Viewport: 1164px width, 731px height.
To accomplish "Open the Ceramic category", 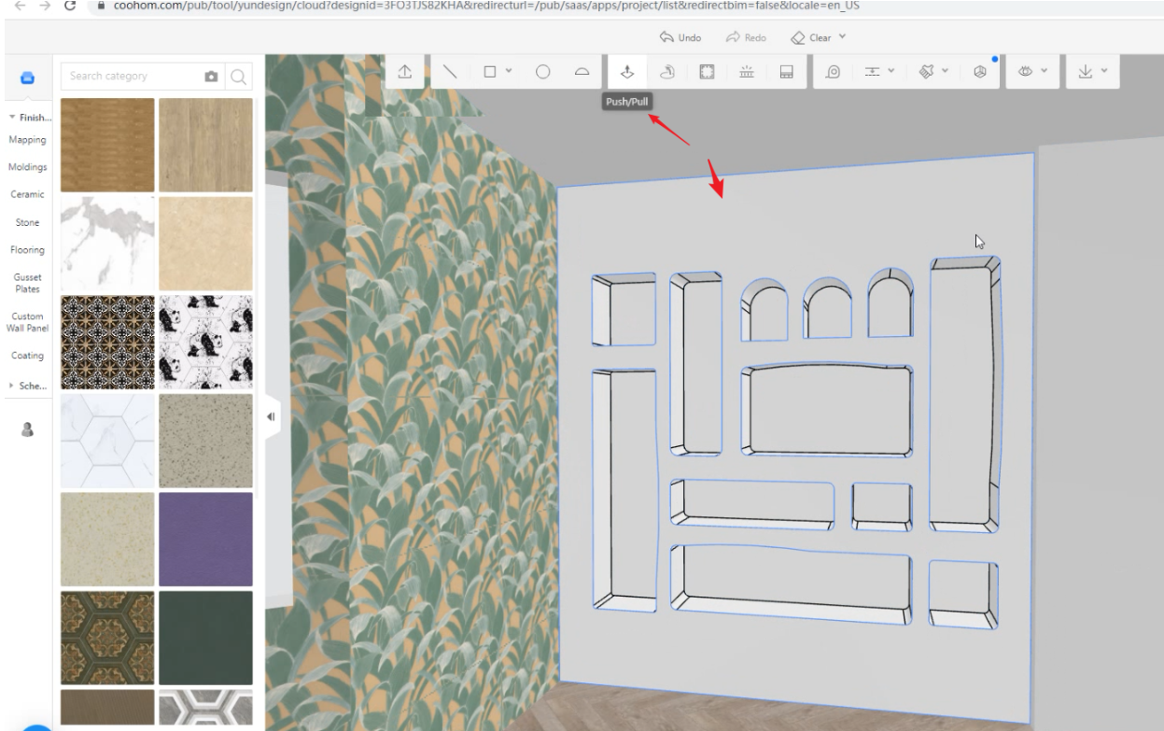I will 26,194.
